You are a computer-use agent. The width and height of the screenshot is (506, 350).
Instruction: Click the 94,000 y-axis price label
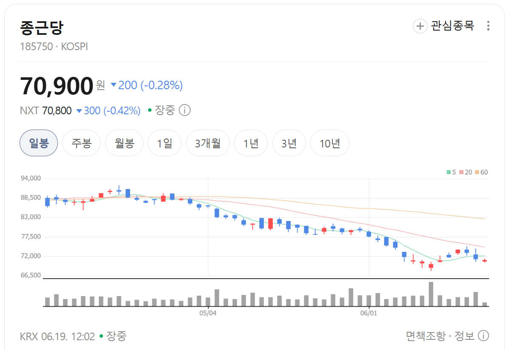pyautogui.click(x=31, y=178)
